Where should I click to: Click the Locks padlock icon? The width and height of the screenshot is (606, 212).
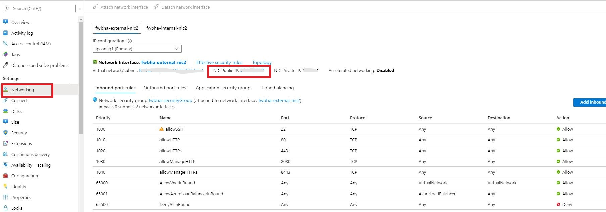(x=5, y=208)
